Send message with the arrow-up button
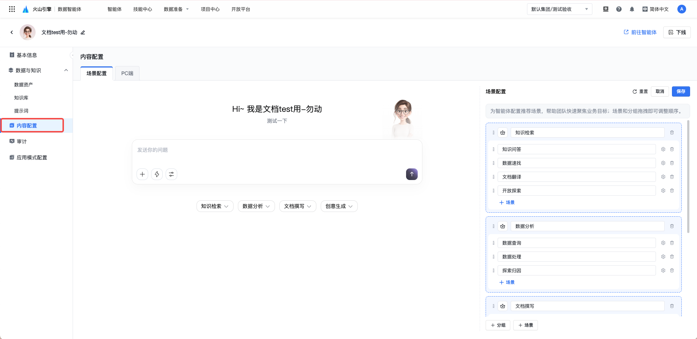 pyautogui.click(x=412, y=174)
